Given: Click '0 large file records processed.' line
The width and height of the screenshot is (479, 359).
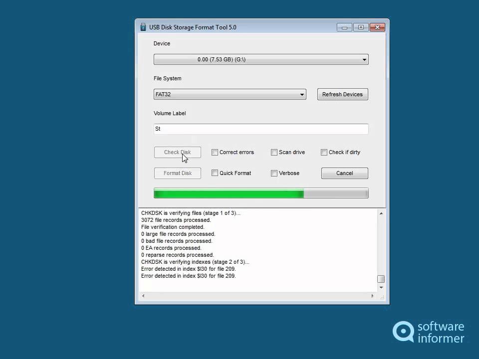Looking at the screenshot, I should [x=178, y=234].
